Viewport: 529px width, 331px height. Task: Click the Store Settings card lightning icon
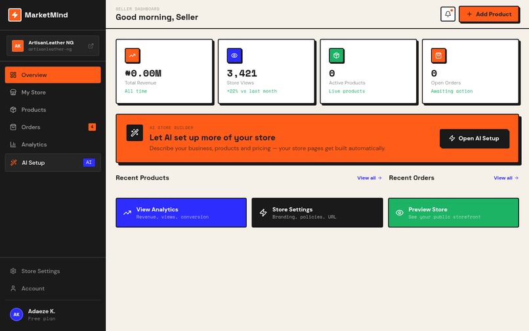pos(263,213)
